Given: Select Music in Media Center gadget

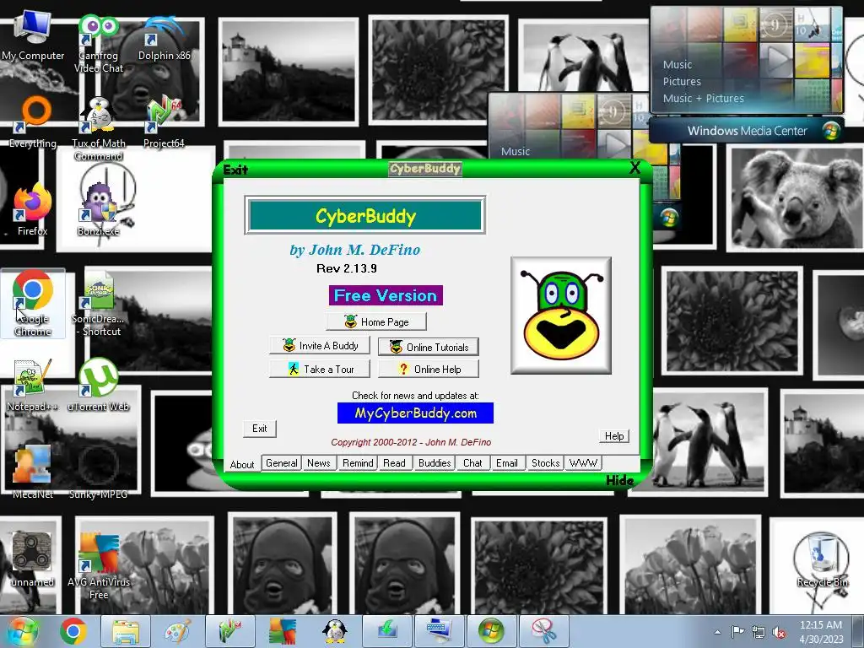Looking at the screenshot, I should pos(678,64).
